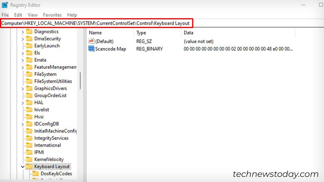
Task: Collapse the Keyboard Layout key
Action: click(23, 167)
